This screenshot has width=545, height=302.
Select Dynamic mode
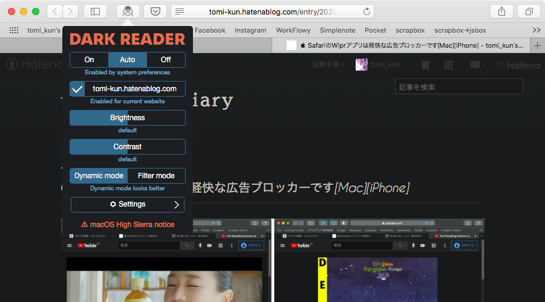point(99,176)
